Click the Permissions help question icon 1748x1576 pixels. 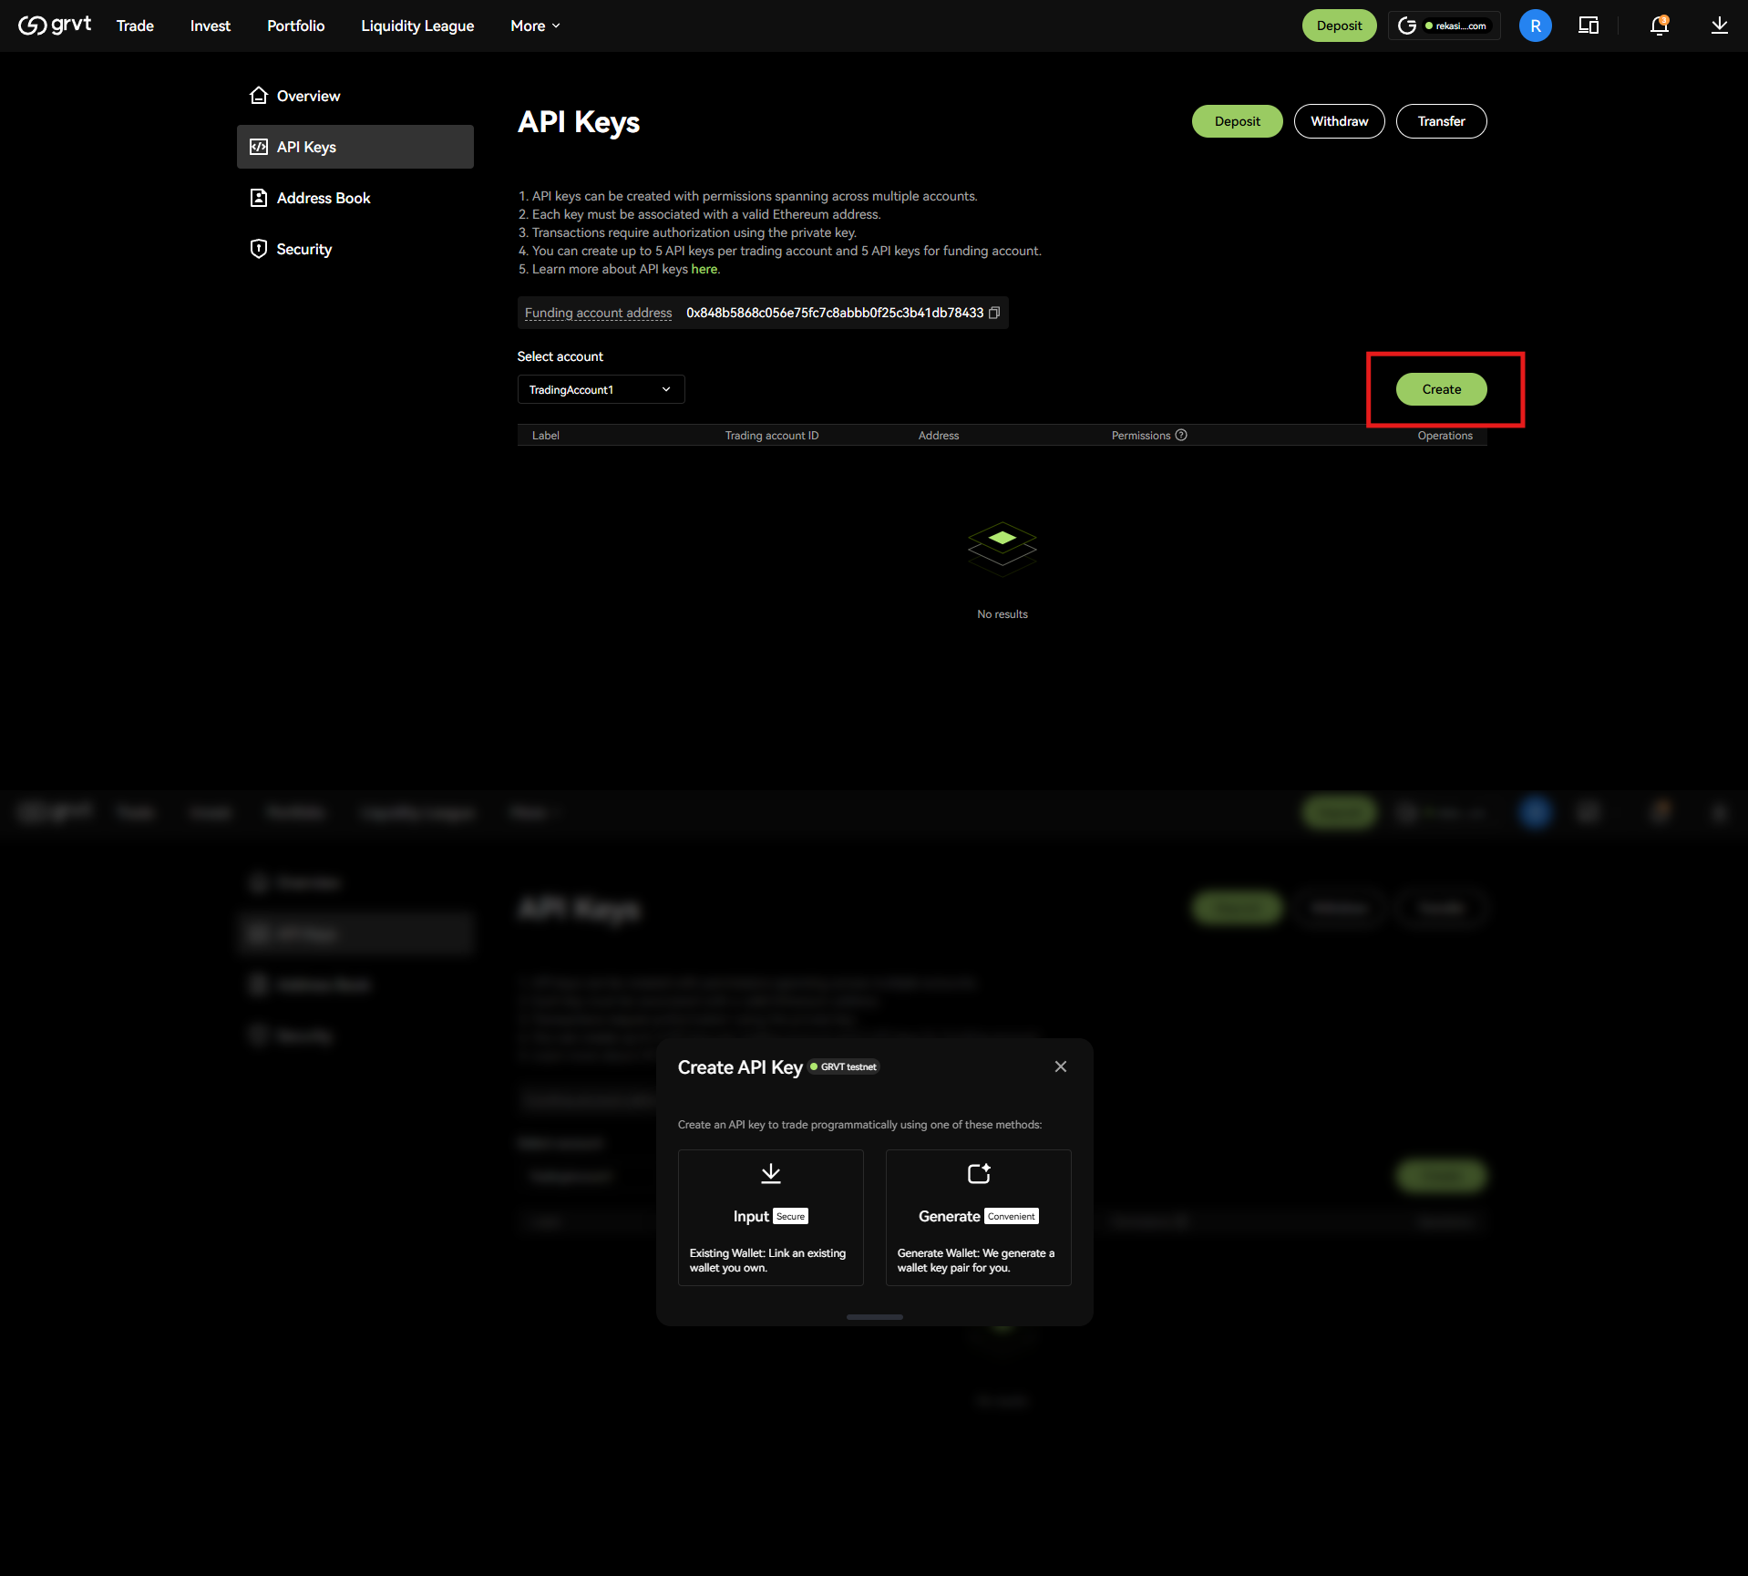click(1181, 435)
